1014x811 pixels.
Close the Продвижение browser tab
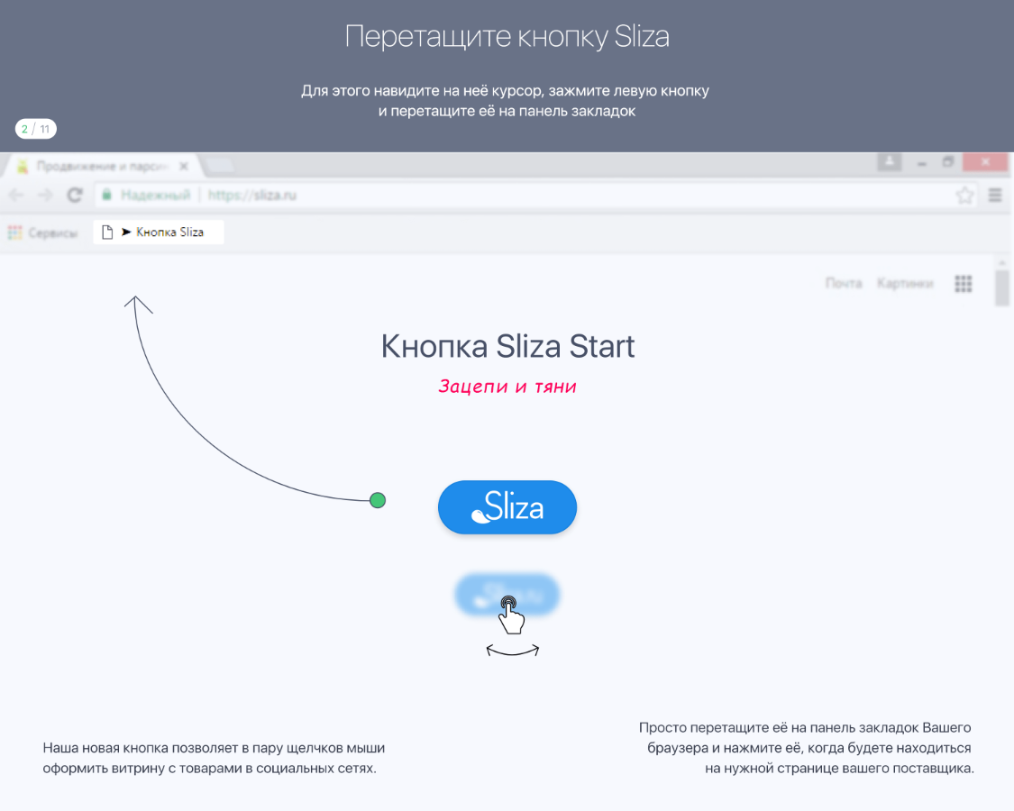(x=184, y=166)
